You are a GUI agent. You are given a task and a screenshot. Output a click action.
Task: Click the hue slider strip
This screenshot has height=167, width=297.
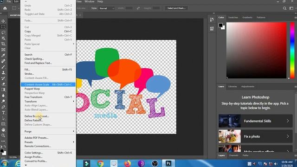pos(292,50)
